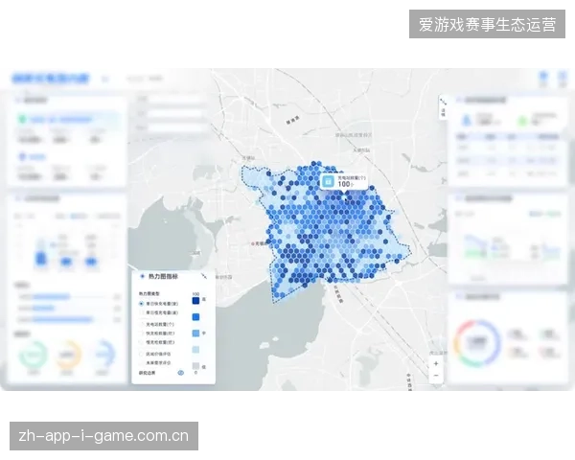Click orange ring gauge at bottom left

[67, 355]
